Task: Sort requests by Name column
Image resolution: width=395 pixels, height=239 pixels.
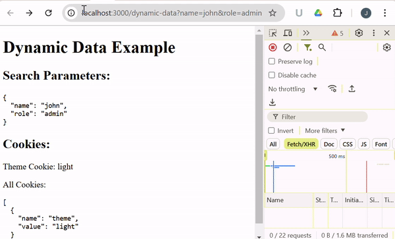Action: (289, 200)
